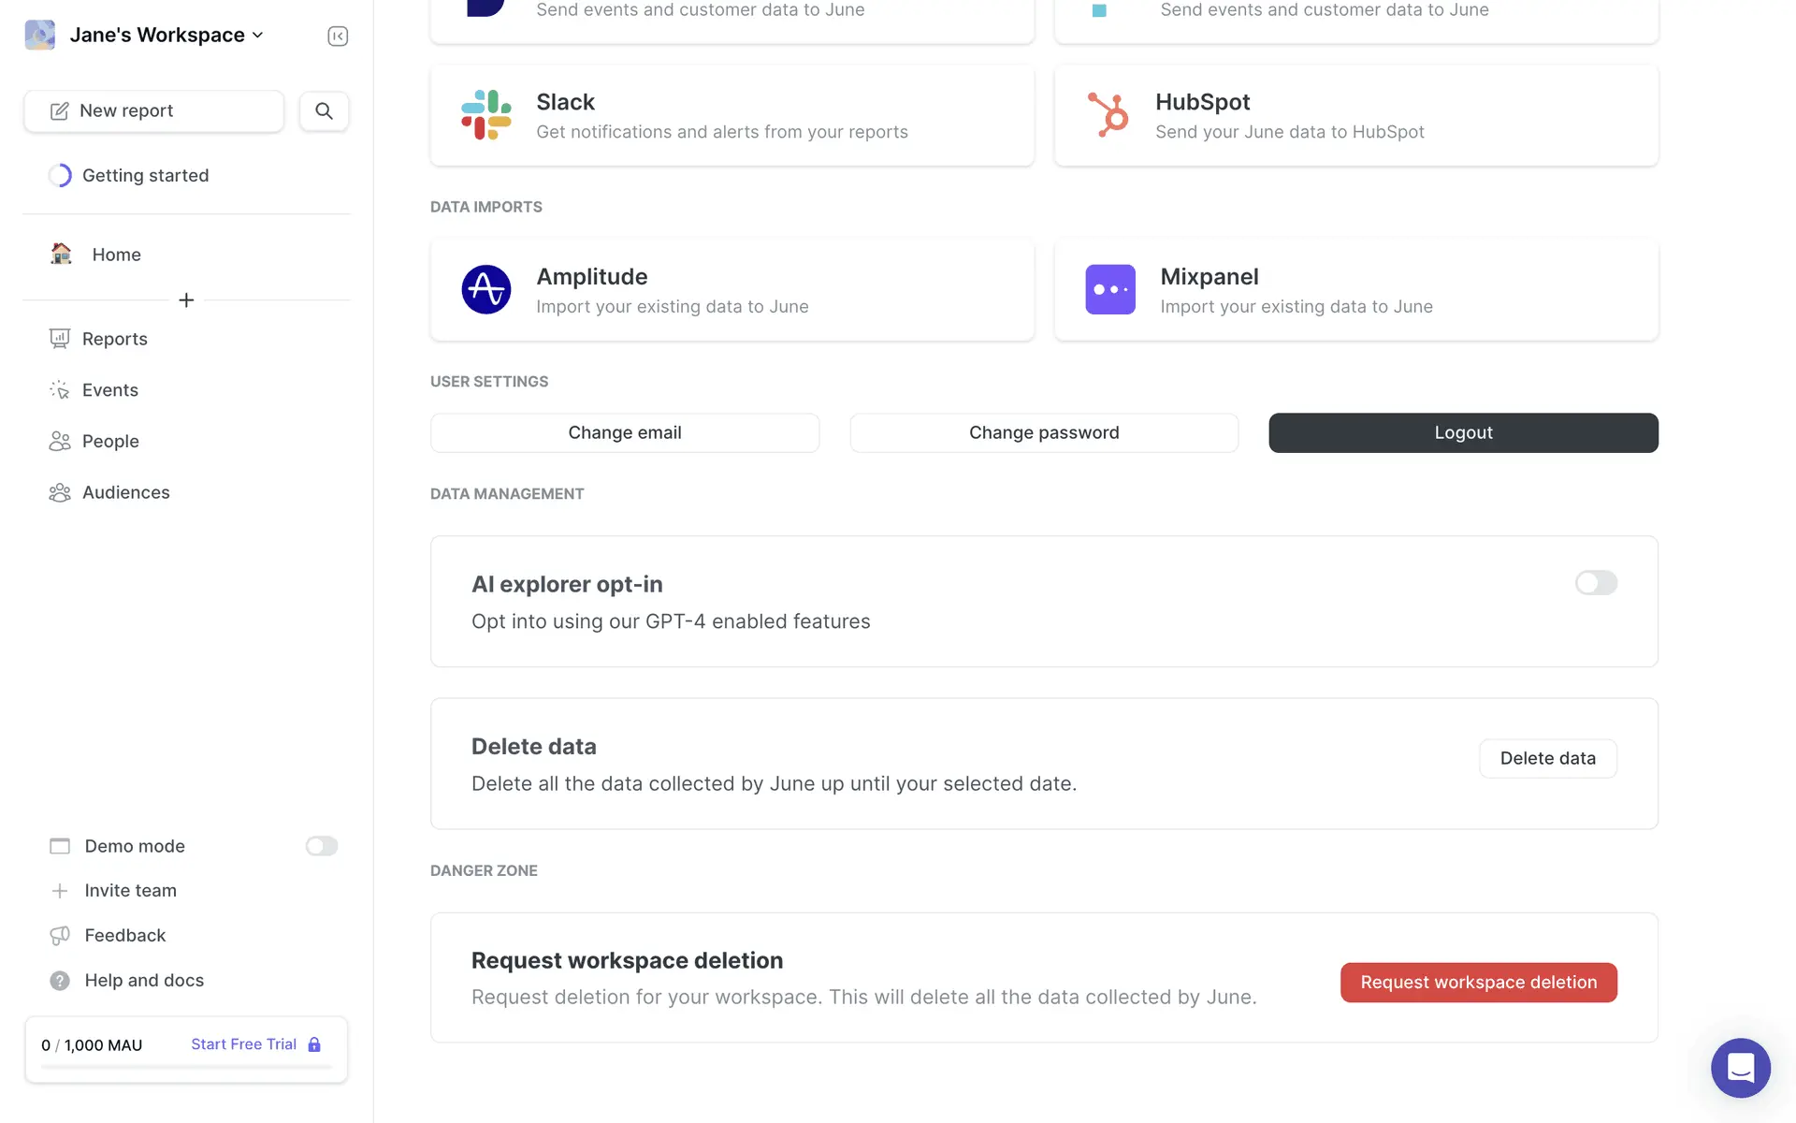Click the HubSpot logo icon

coord(1109,115)
